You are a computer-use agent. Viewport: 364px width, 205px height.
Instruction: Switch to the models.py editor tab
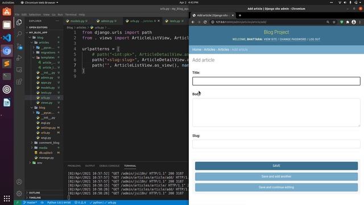[x=77, y=21]
